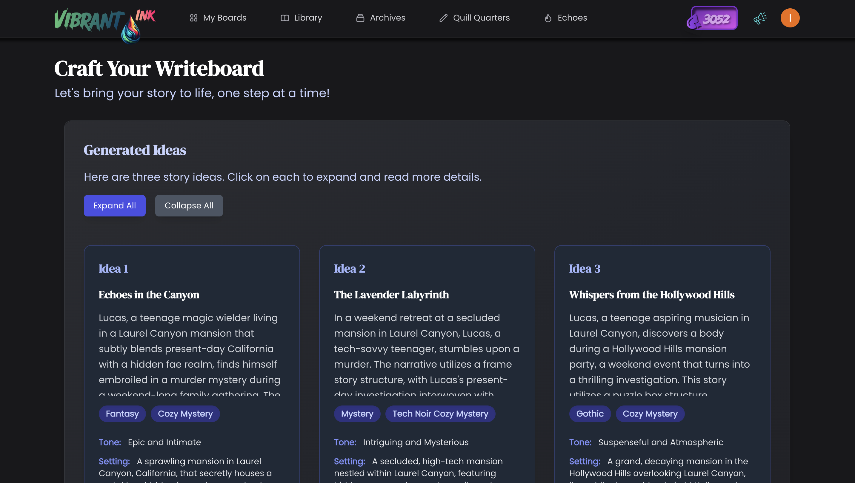855x483 pixels.
Task: Expand the Idea 2 card heading
Action: coord(350,269)
